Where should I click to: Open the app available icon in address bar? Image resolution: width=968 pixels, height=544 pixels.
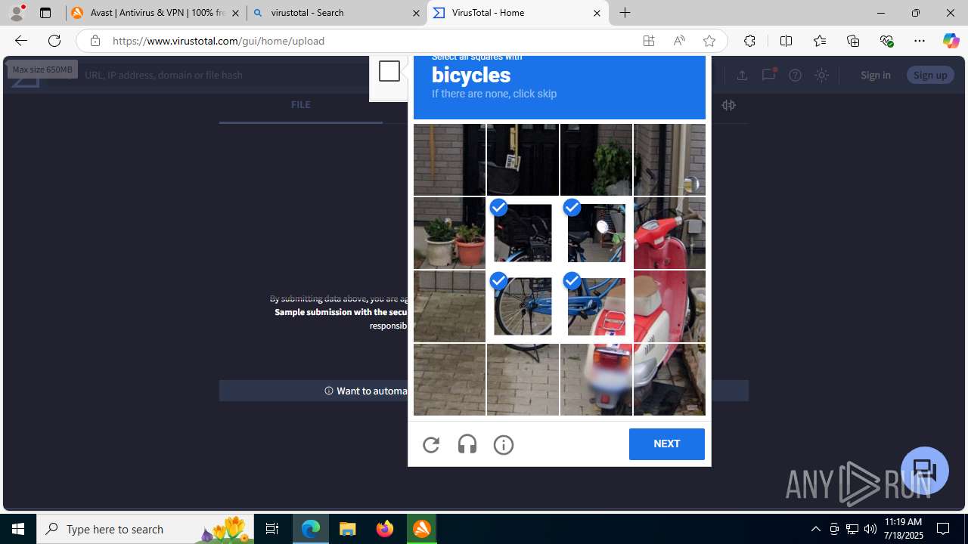[x=649, y=41]
